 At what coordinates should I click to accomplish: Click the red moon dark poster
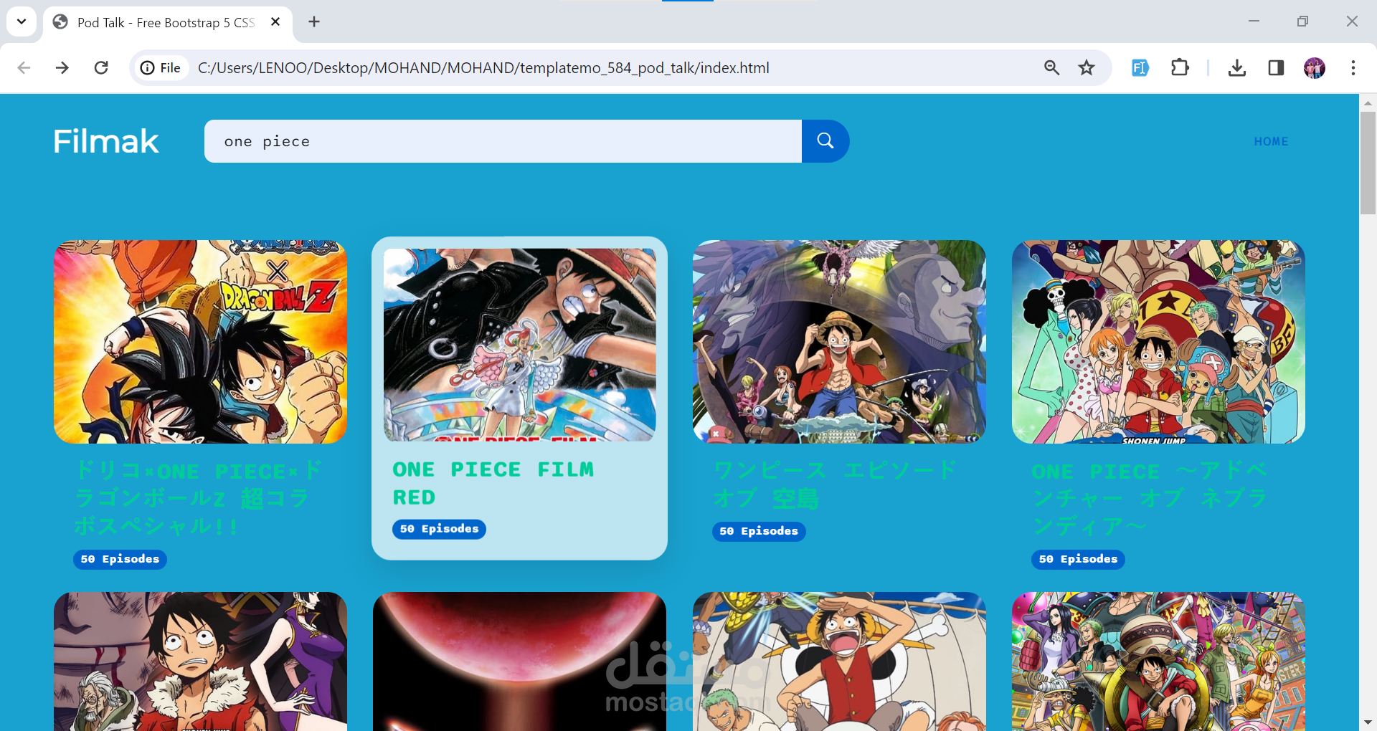519,661
